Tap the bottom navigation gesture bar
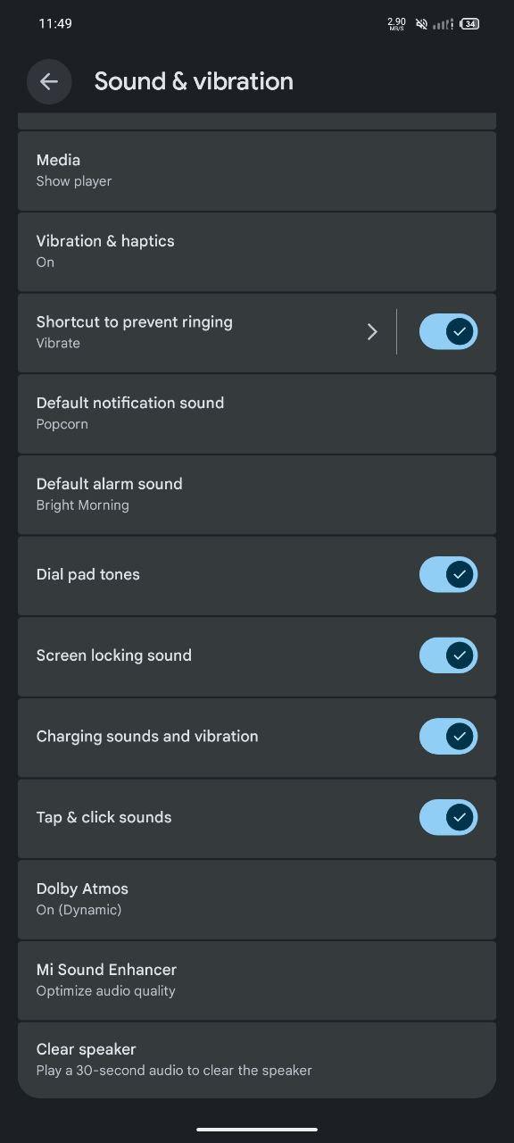 (x=257, y=1130)
